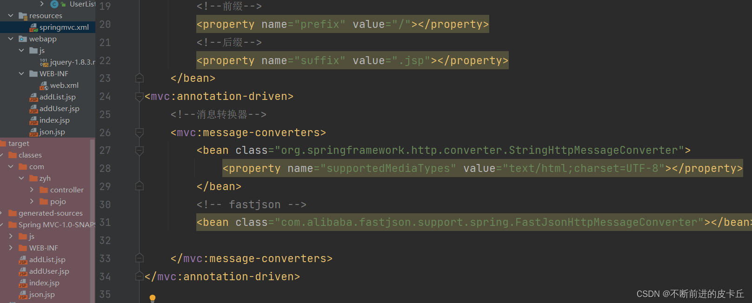Image resolution: width=752 pixels, height=303 pixels.
Task: Click the yellow lightbulb intention icon
Action: pos(152,298)
